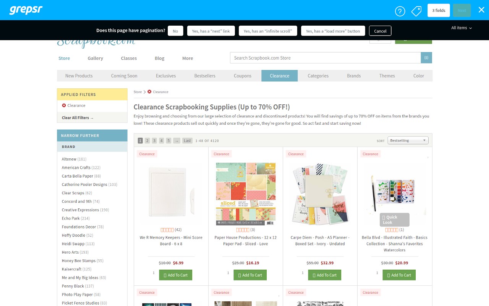Image resolution: width=489 pixels, height=306 pixels.
Task: Click quantity field for Carpe Diem planner
Action: [x=303, y=273]
